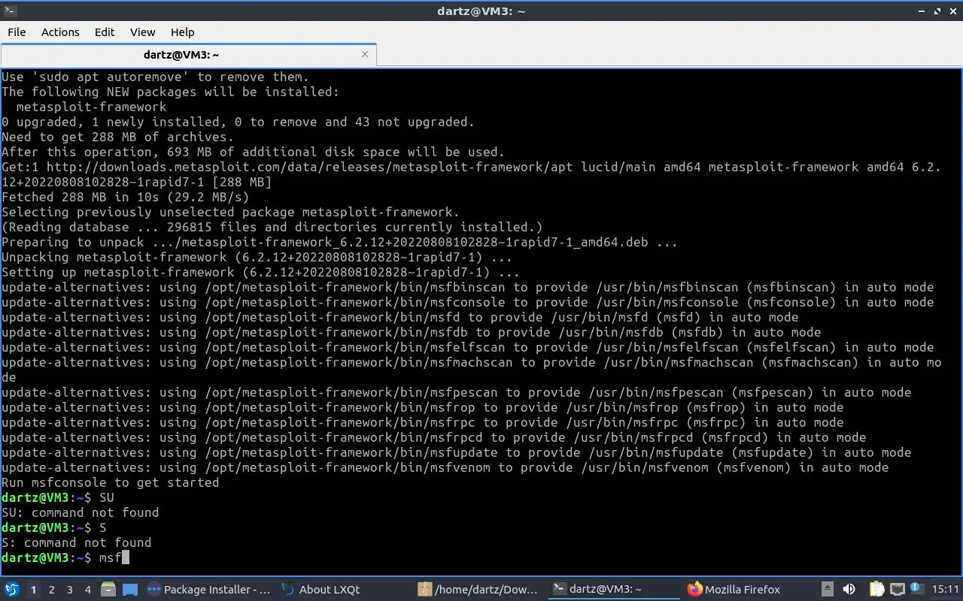
Task: Open the Help menu
Action: pyautogui.click(x=182, y=32)
